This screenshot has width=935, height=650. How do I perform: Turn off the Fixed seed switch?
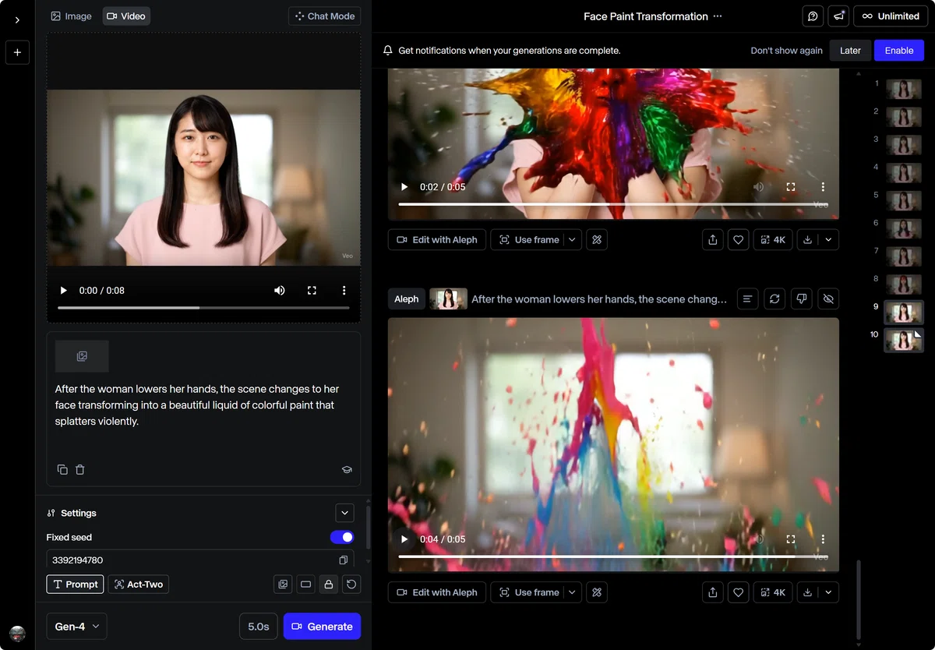click(x=342, y=537)
